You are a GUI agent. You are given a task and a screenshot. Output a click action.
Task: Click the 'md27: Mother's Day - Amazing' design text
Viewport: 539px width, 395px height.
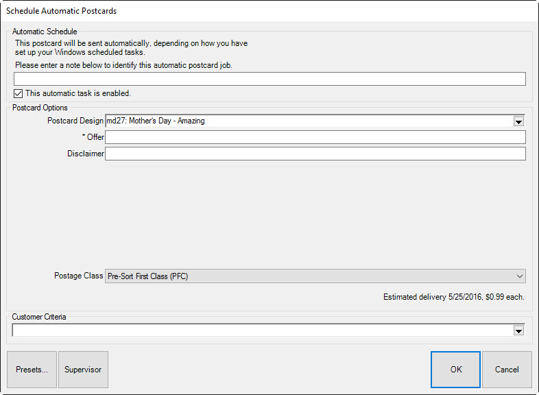[156, 121]
